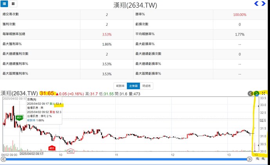The image size is (270, 165).
Task: Click the 獲利次數 label
Action: (x=9, y=24)
